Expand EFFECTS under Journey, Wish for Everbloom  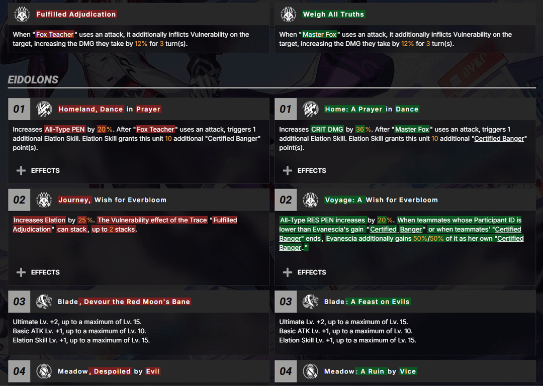point(38,272)
